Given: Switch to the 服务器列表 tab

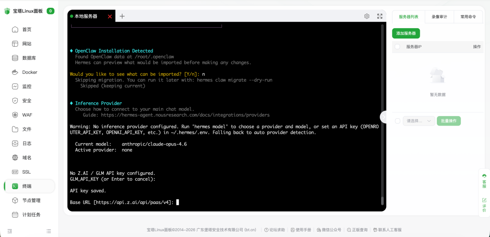Looking at the screenshot, I should pos(408,17).
